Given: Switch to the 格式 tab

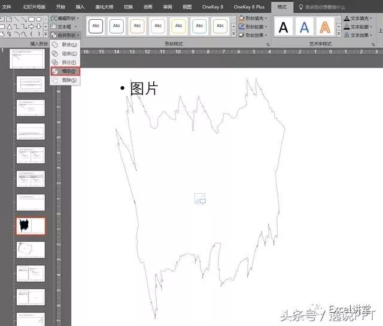Looking at the screenshot, I should [282, 7].
